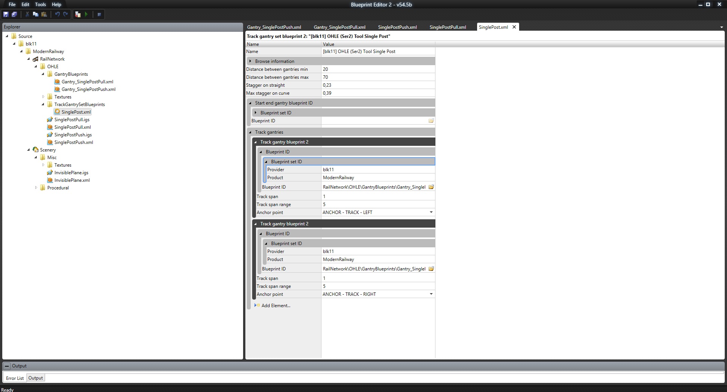Switch to the SinglePostPush.xml document tab
727x392 pixels.
398,27
